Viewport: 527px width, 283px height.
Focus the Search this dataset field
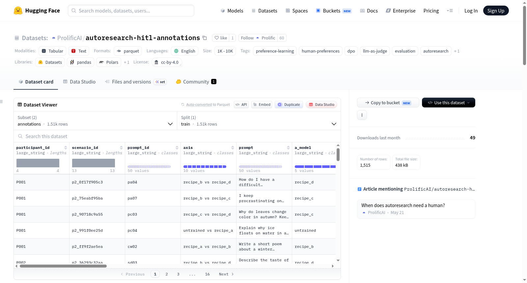click(177, 136)
